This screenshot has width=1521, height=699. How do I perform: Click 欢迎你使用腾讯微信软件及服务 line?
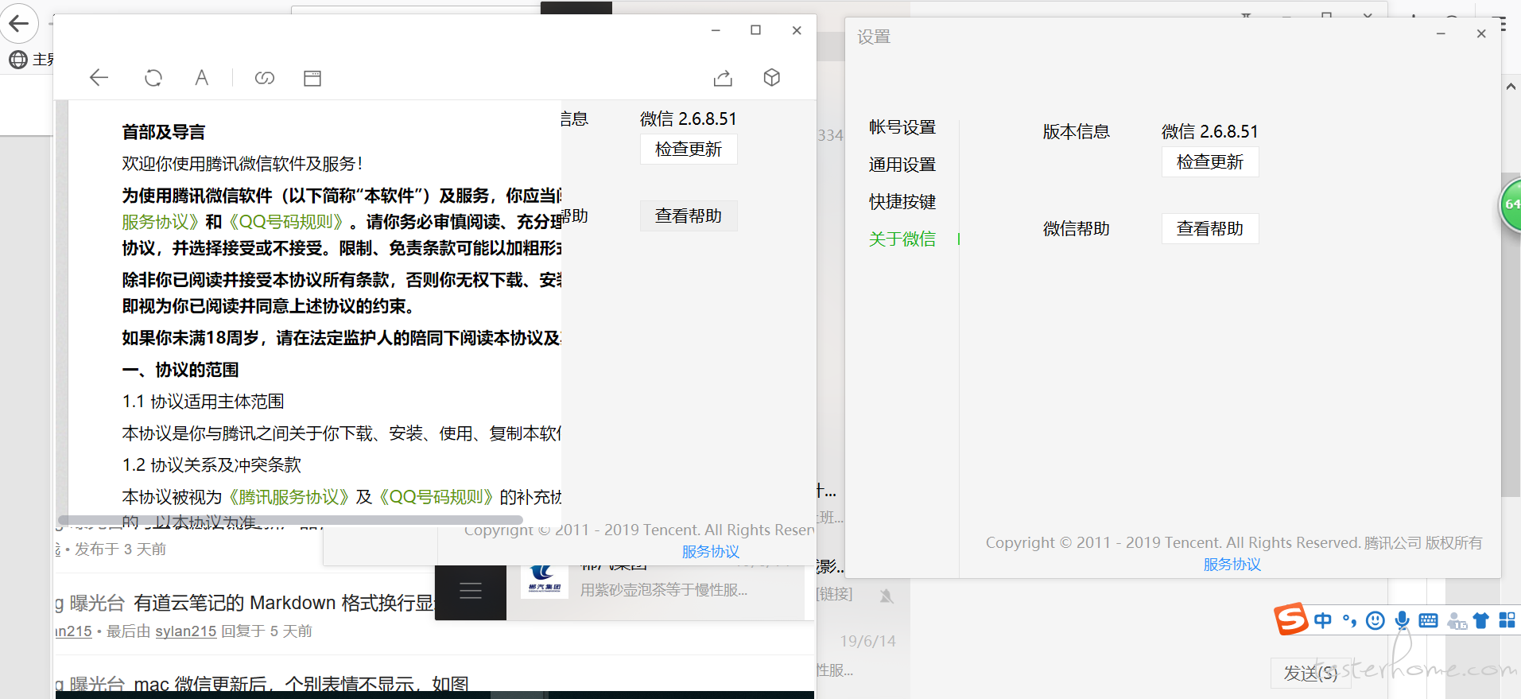tap(242, 164)
